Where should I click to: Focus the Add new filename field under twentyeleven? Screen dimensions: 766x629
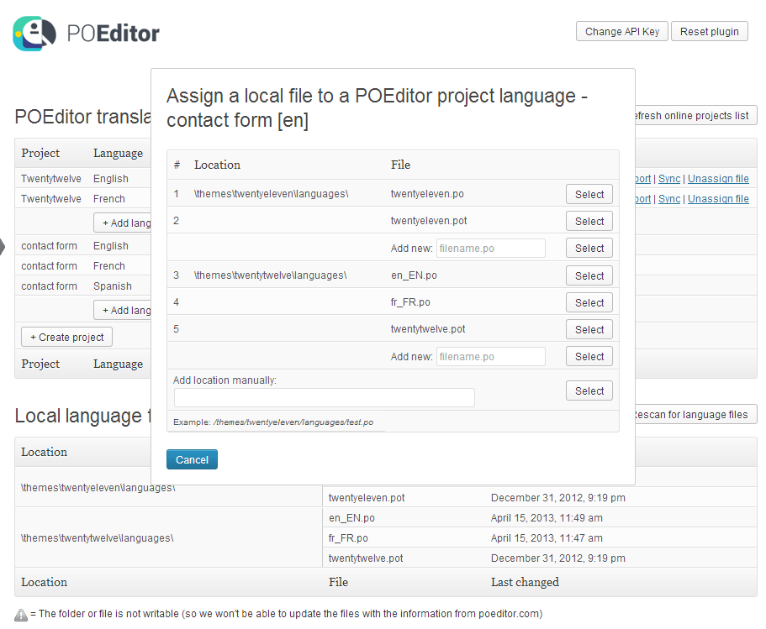coord(490,249)
